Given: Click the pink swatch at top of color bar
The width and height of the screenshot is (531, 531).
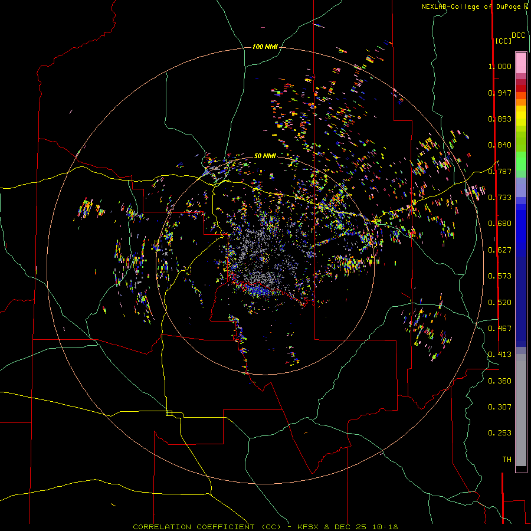Looking at the screenshot, I should click(x=521, y=63).
